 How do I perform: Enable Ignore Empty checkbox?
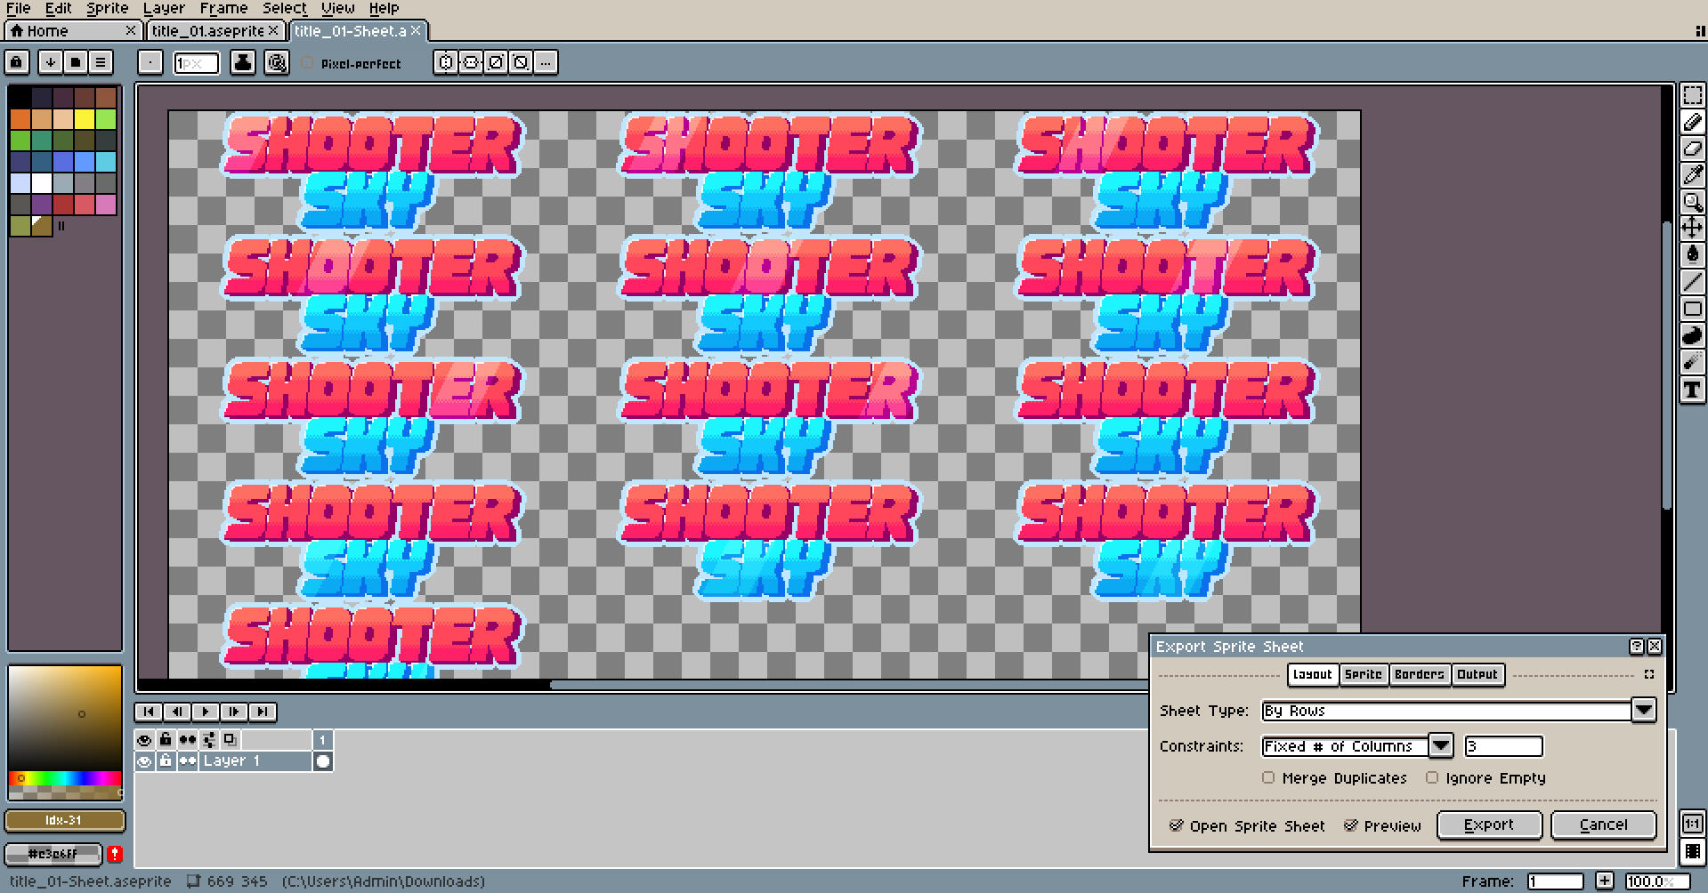(x=1432, y=777)
